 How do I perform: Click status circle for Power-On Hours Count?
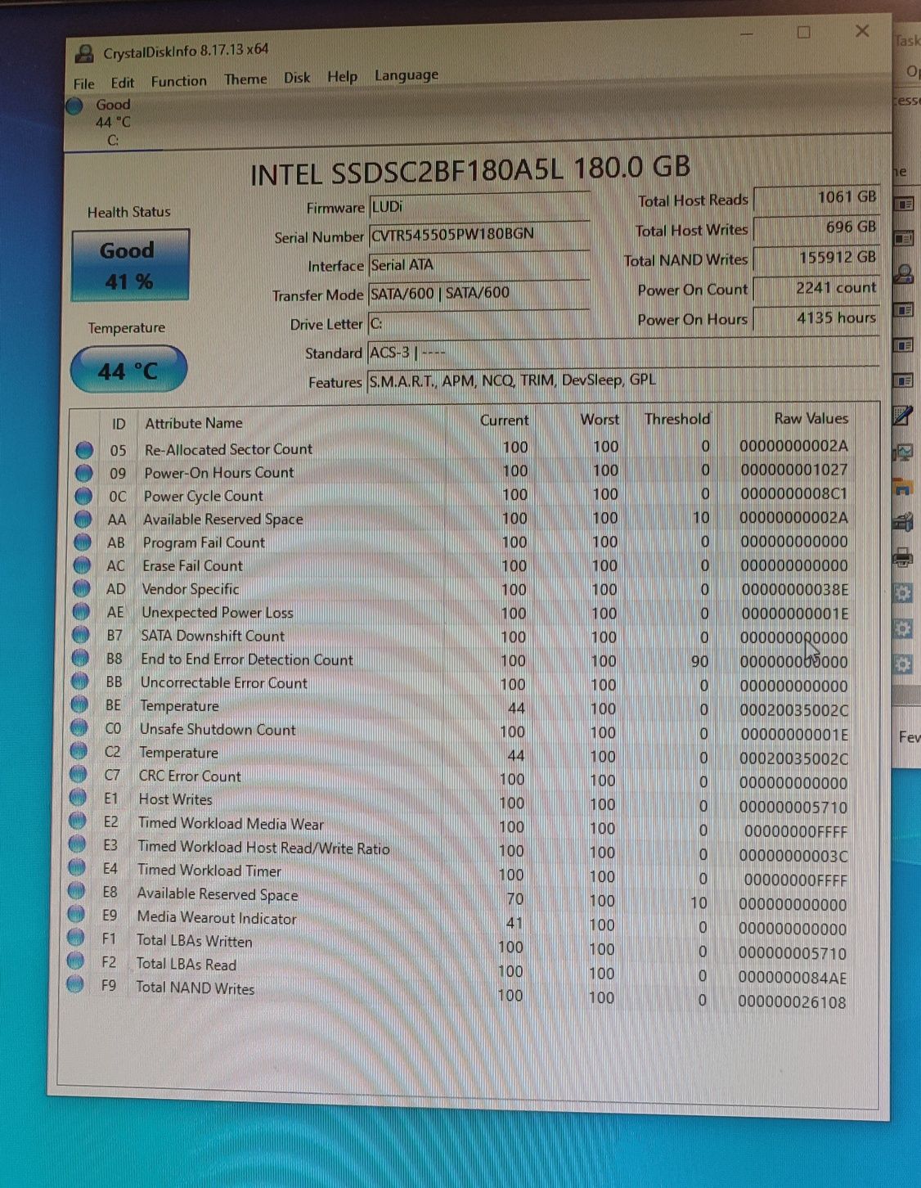(x=83, y=472)
